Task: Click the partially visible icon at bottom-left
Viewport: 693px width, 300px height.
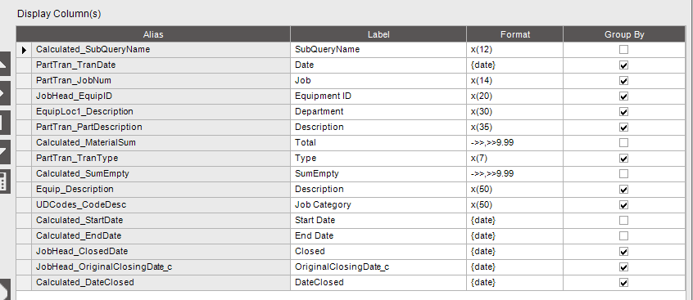Action: click(4, 289)
